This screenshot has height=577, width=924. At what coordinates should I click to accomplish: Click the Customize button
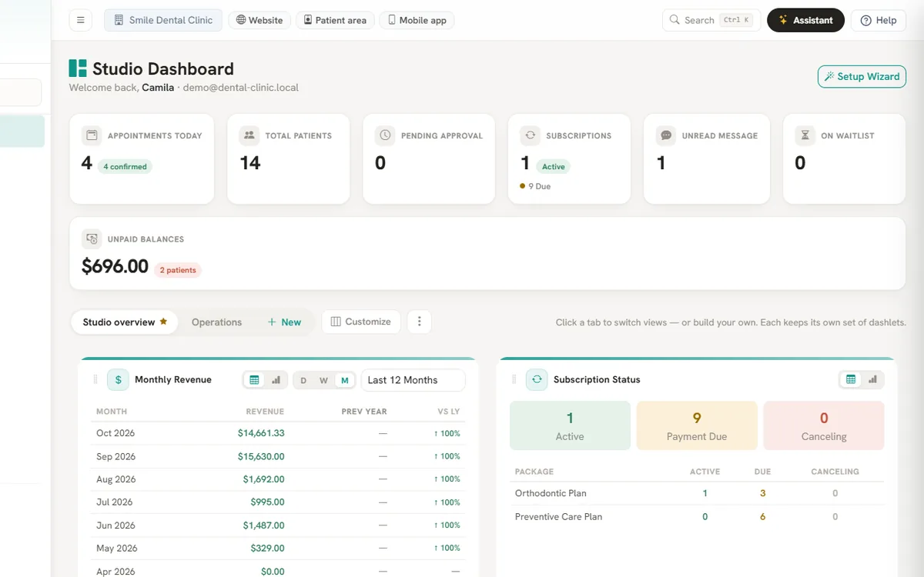[361, 322]
